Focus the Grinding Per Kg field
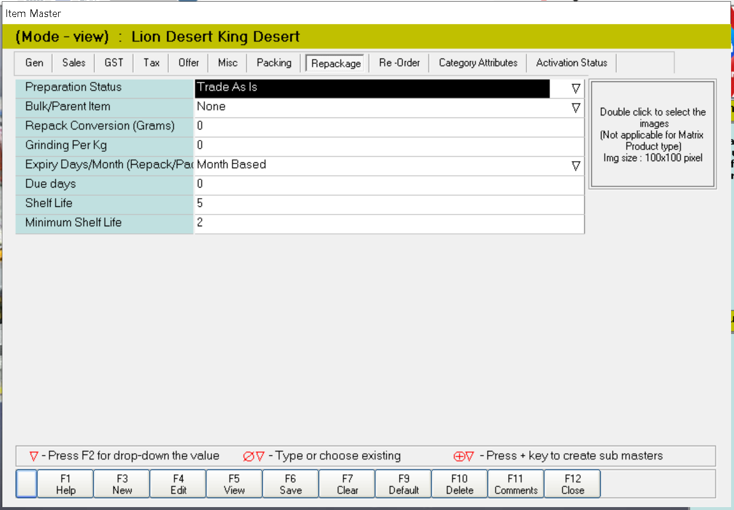Screen dimensions: 734x510 click(x=389, y=147)
